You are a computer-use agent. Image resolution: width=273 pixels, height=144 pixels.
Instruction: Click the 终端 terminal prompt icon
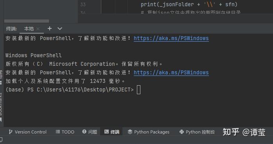pos(106,132)
